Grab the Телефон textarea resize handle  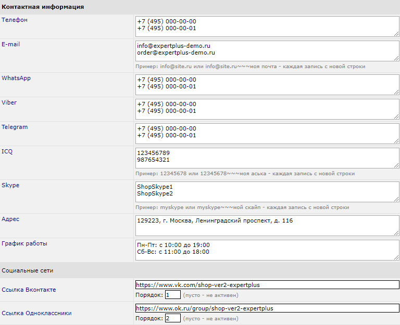pos(396,34)
